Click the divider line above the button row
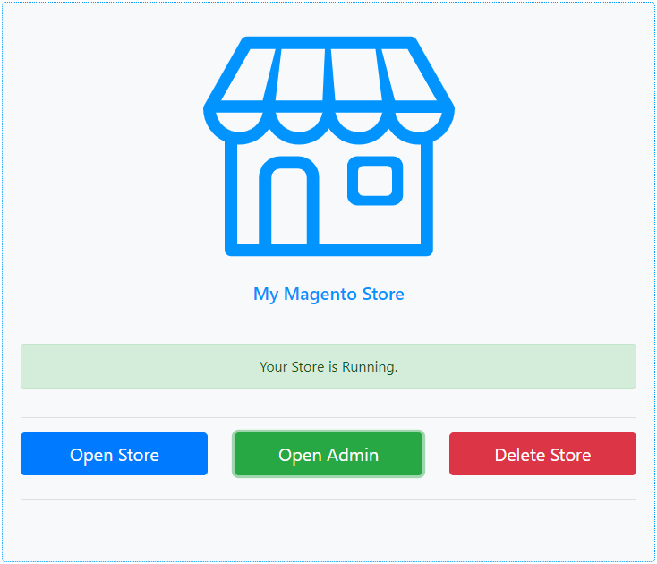The image size is (657, 564). [328, 417]
